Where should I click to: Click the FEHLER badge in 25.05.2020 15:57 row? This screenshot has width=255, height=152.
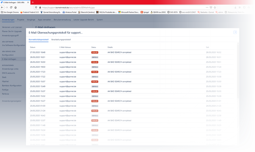[x=95, y=81]
